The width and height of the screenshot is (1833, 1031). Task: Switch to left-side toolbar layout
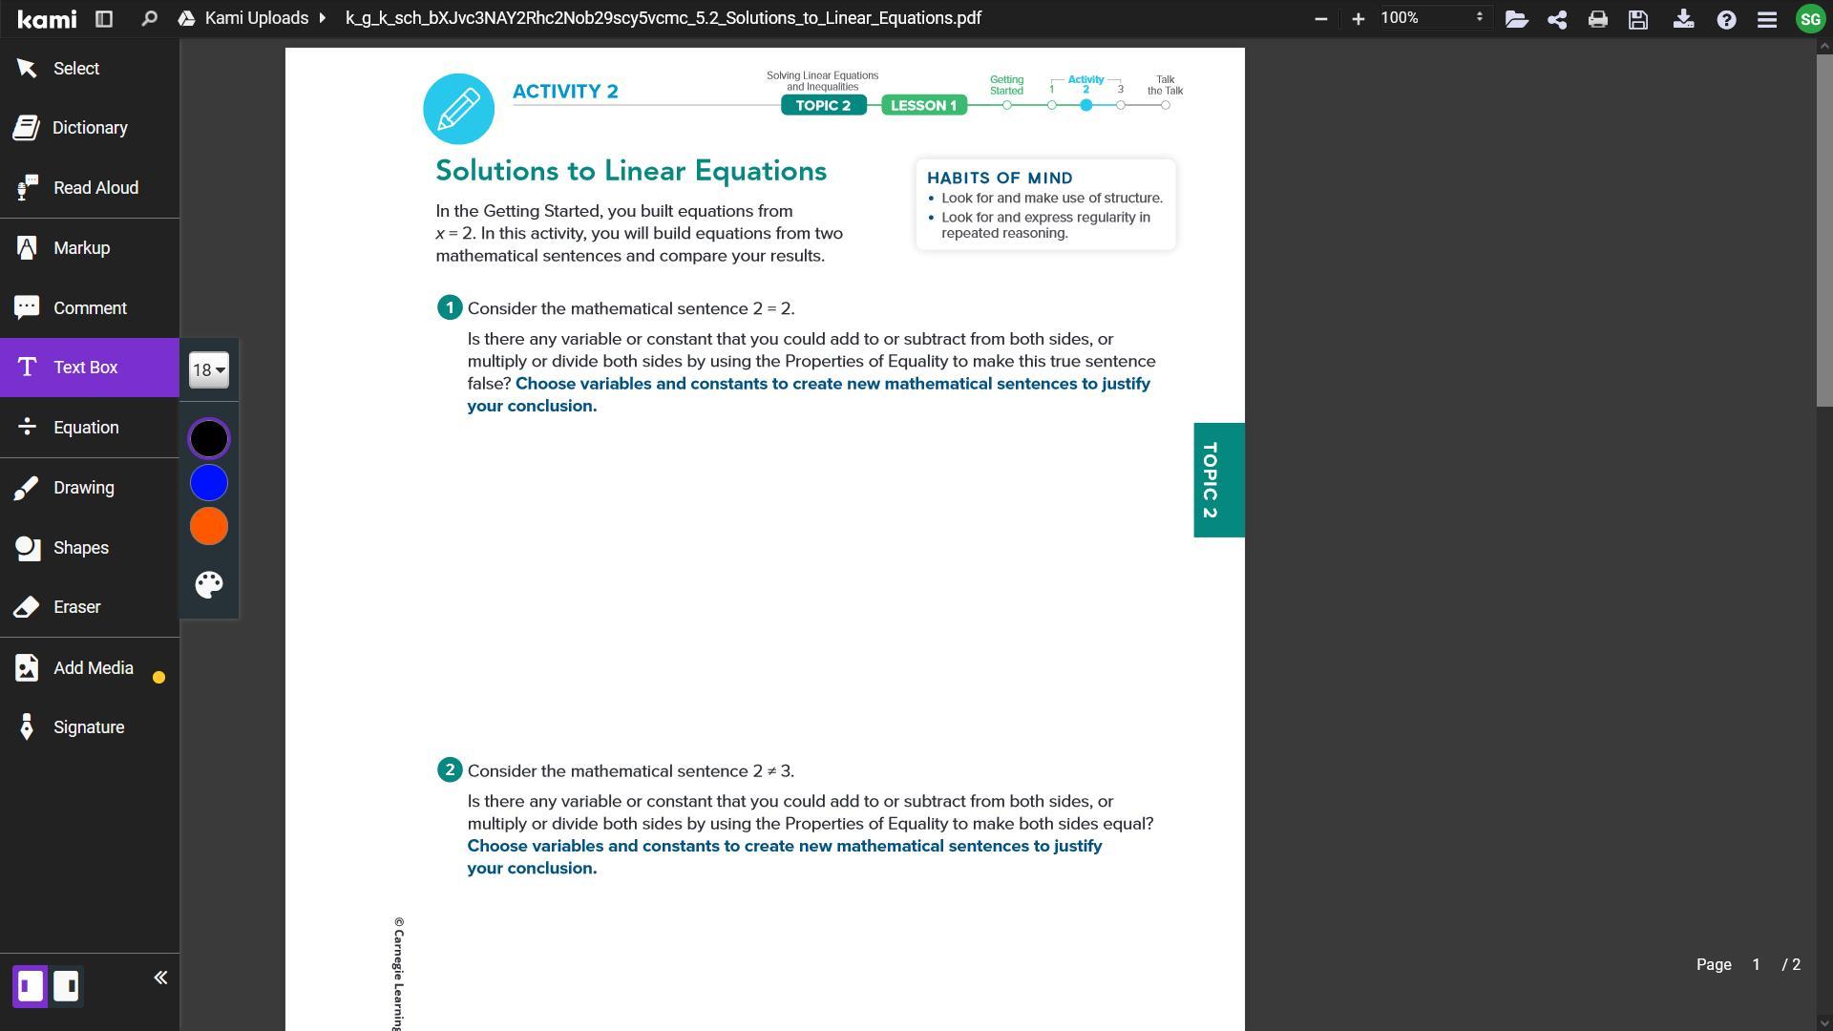pos(31,985)
